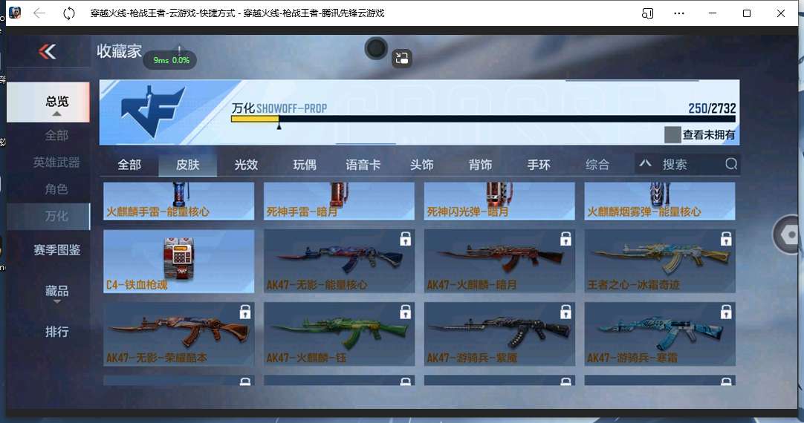Click lock icon on AK47-火麒麟-暗月
Screen dimensions: 804x423
click(x=565, y=239)
